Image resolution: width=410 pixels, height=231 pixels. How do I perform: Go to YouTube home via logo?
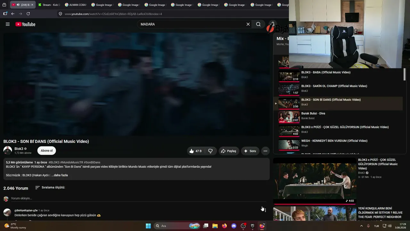25,24
